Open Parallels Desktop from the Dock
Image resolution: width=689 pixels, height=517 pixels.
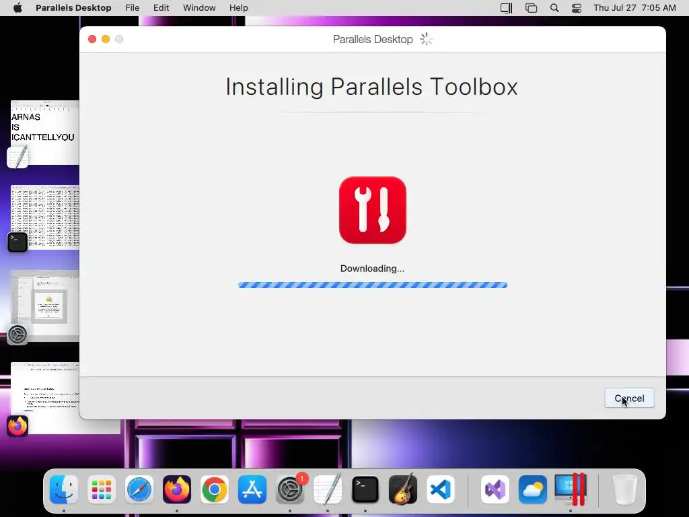(571, 489)
